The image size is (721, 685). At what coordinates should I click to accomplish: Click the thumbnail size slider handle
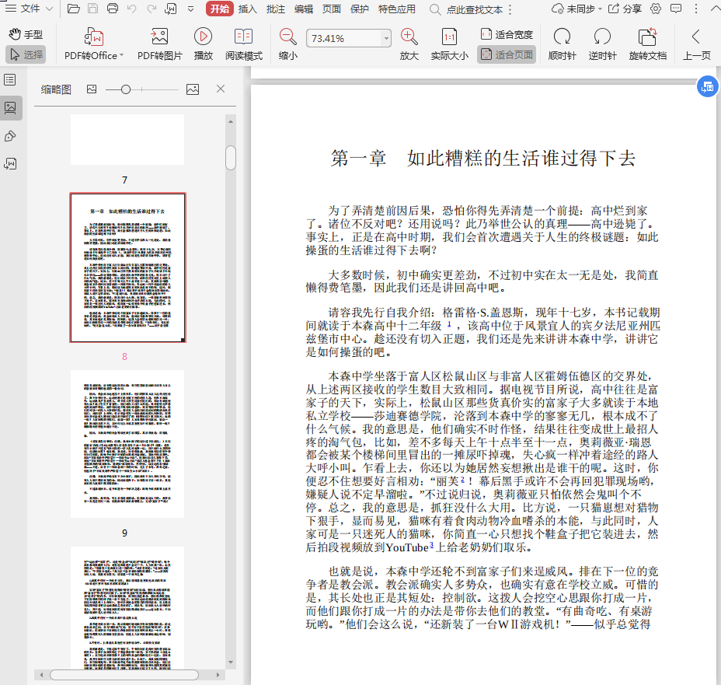point(125,89)
